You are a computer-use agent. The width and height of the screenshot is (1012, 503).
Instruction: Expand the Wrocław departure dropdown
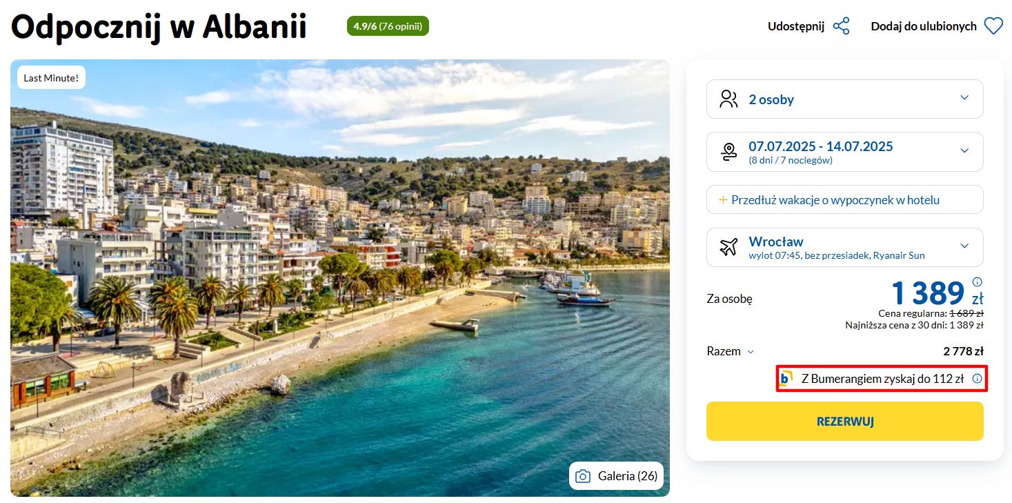964,246
